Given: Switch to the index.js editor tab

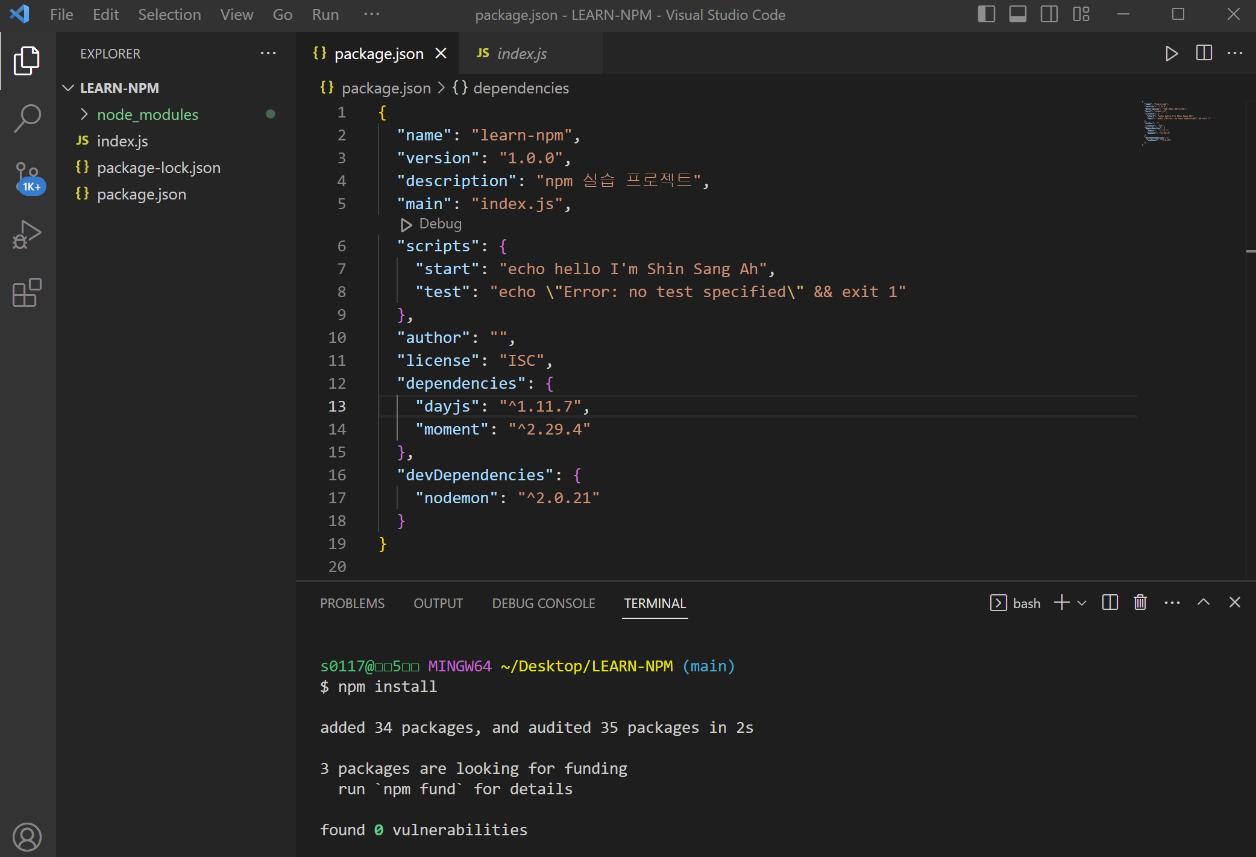Looking at the screenshot, I should pos(521,54).
